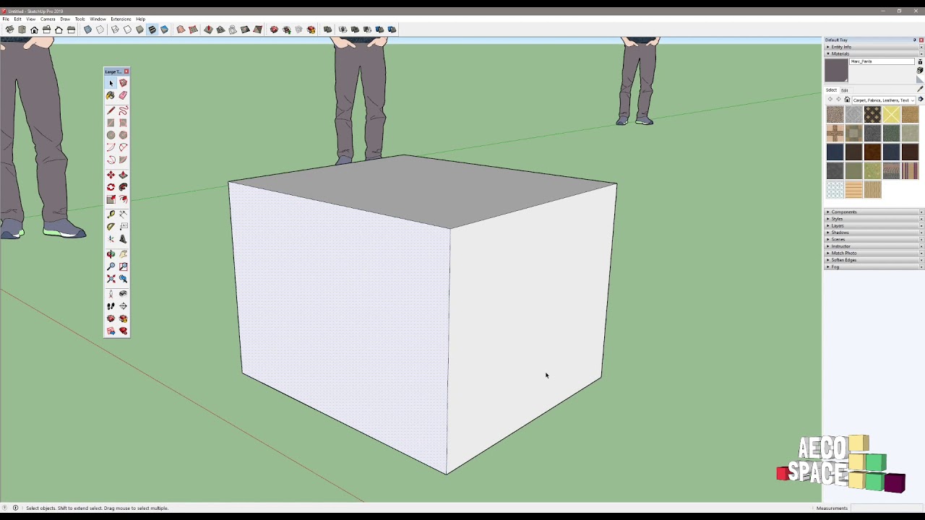The height and width of the screenshot is (520, 925).
Task: Select the Select arrow tool
Action: pyautogui.click(x=111, y=83)
